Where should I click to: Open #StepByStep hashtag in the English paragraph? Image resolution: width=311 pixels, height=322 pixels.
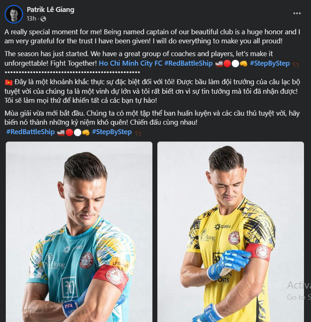[270, 63]
